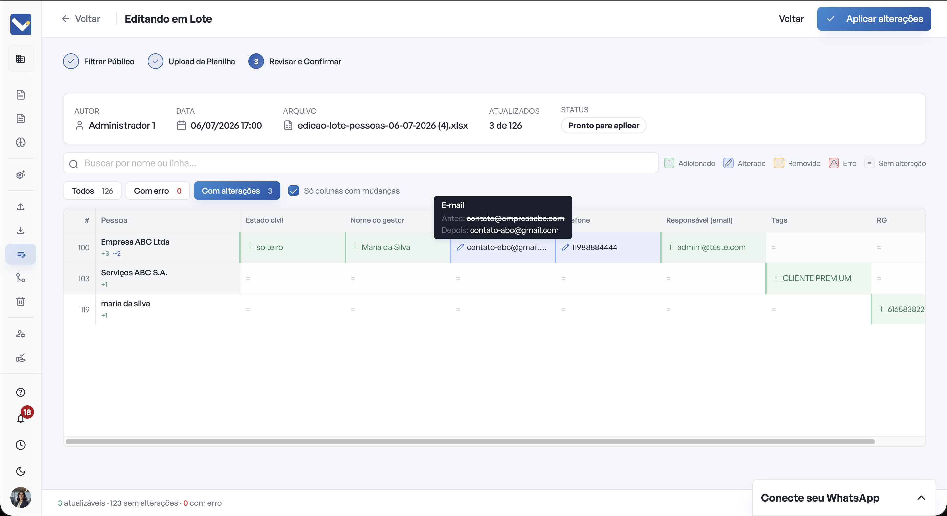
Task: Show the Todos 126 filter
Action: pyautogui.click(x=92, y=191)
